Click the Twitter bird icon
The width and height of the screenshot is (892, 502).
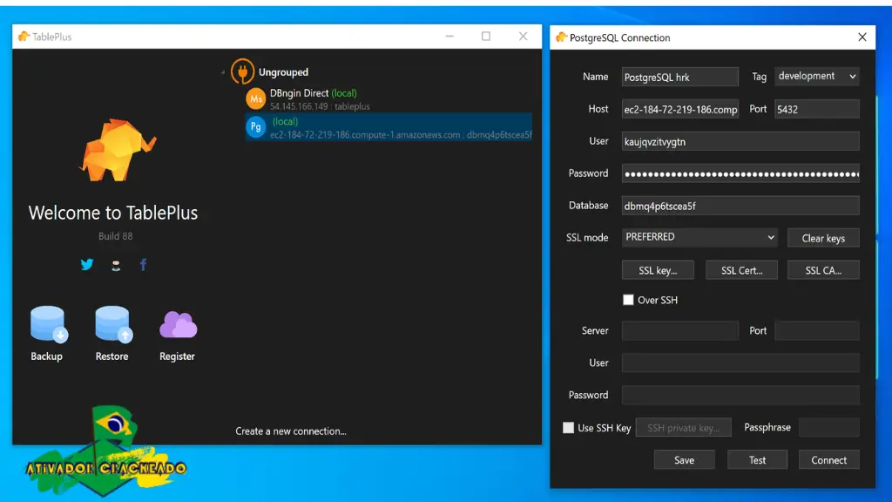(x=87, y=264)
